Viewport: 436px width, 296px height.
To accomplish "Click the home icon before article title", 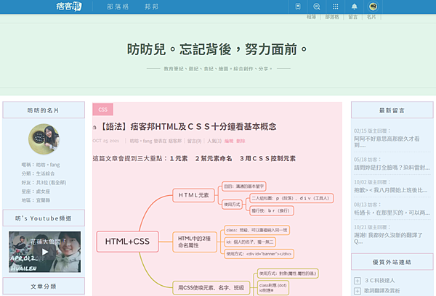I will (x=94, y=127).
